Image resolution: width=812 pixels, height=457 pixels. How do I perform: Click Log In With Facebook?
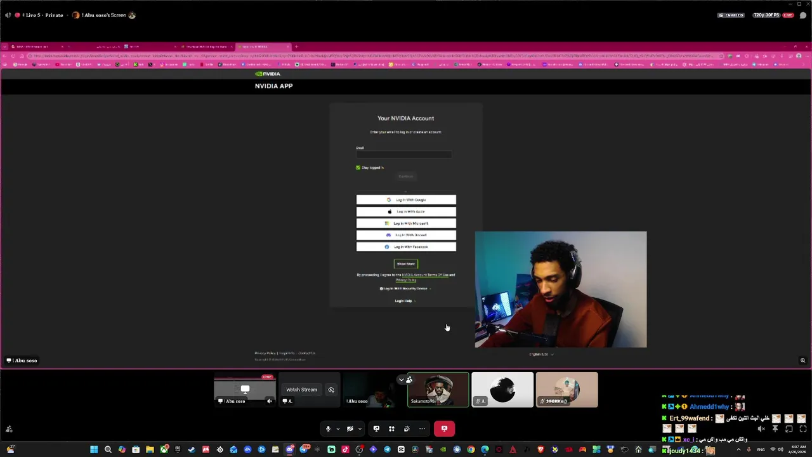(x=406, y=247)
